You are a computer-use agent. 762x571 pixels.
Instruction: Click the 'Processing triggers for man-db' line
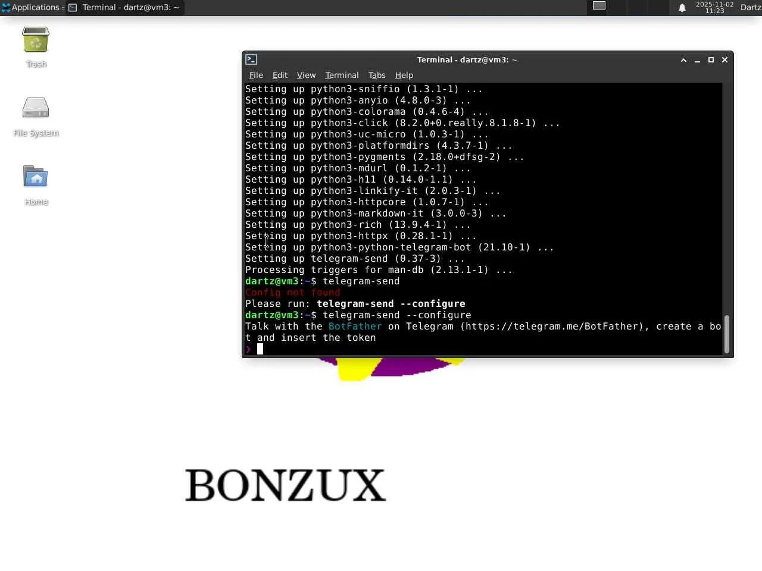[379, 270]
